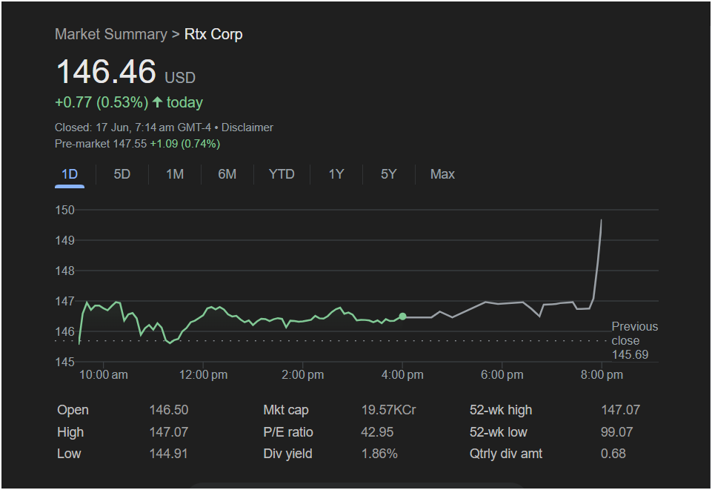
Task: Click the chart's after-hours spike peak
Action: 601,220
